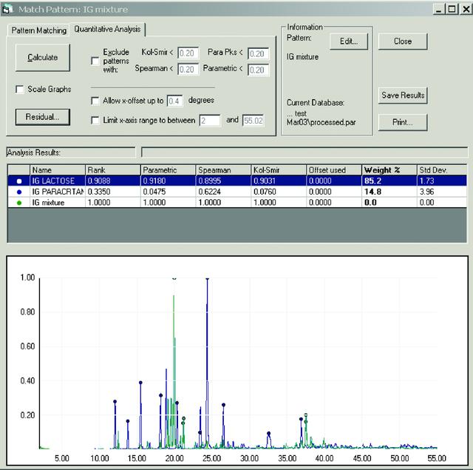Viewport: 473px width, 470px height.
Task: Click the Save Results button
Action: point(403,95)
